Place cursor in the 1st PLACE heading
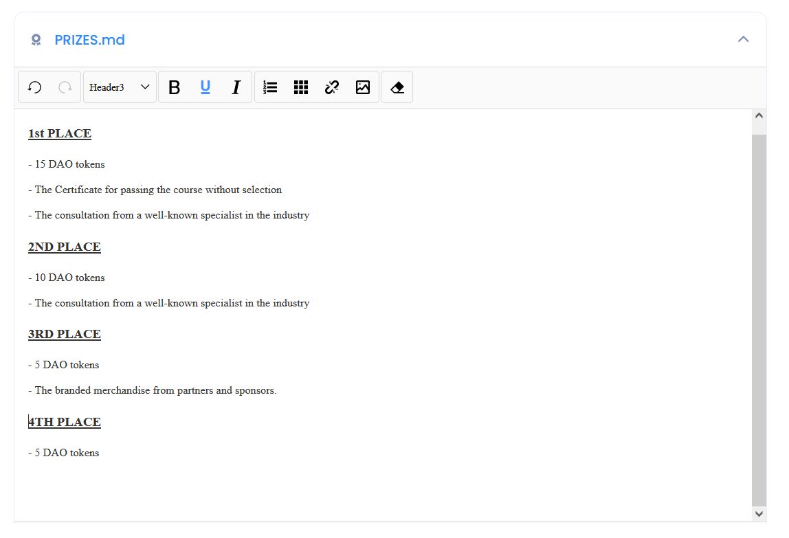789x538 pixels. click(60, 133)
